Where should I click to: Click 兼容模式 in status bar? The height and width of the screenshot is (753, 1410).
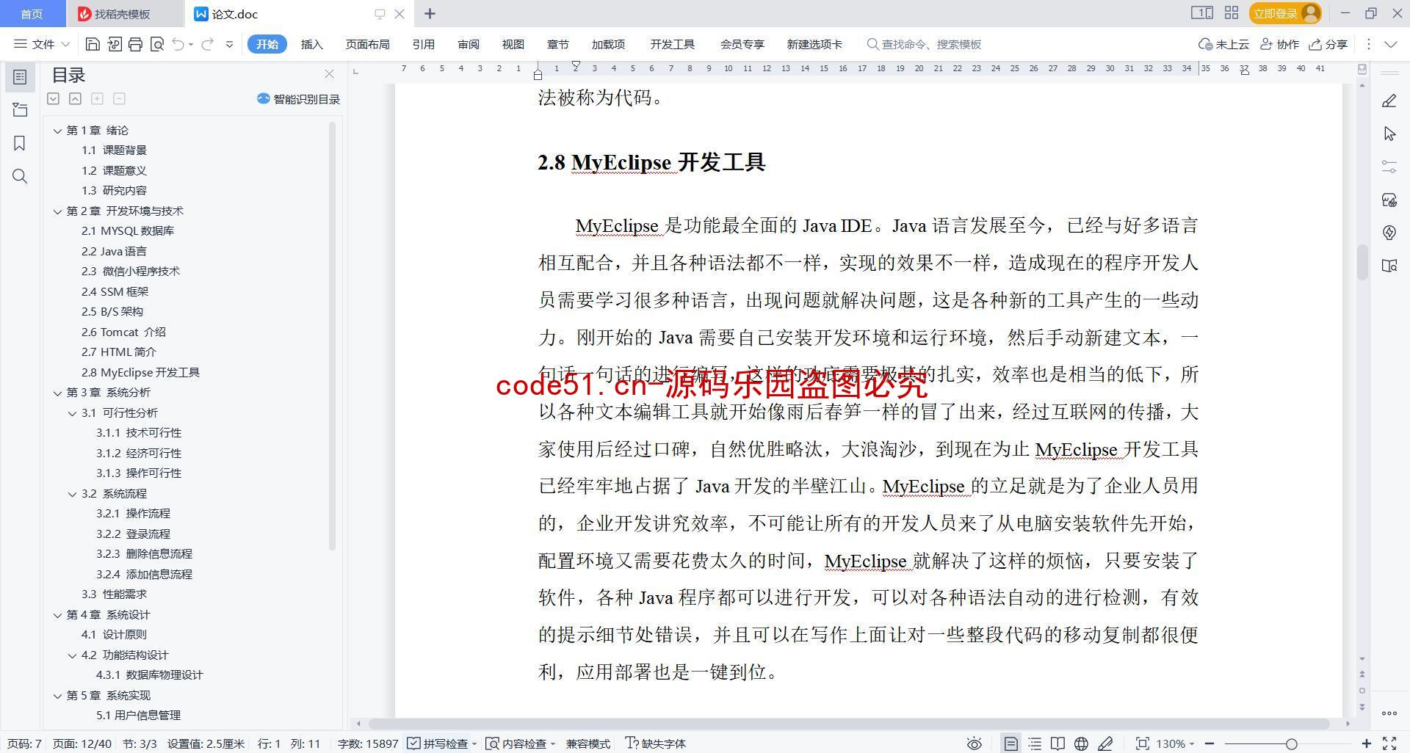587,743
